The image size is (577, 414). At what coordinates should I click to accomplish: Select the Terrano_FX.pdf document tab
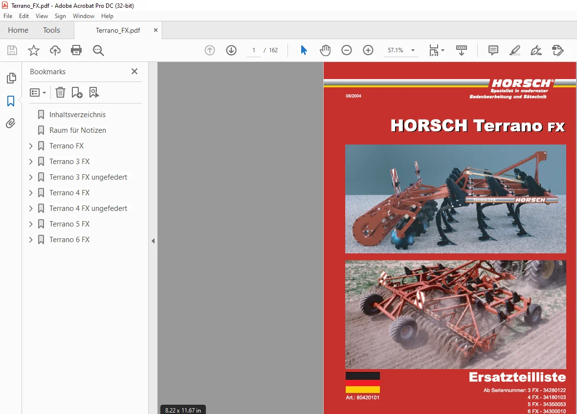pyautogui.click(x=118, y=30)
